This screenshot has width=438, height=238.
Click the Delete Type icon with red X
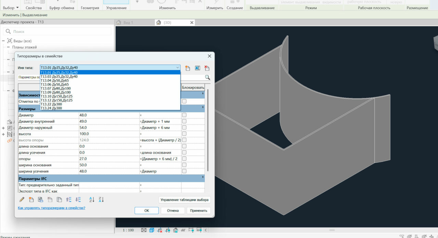tap(207, 68)
